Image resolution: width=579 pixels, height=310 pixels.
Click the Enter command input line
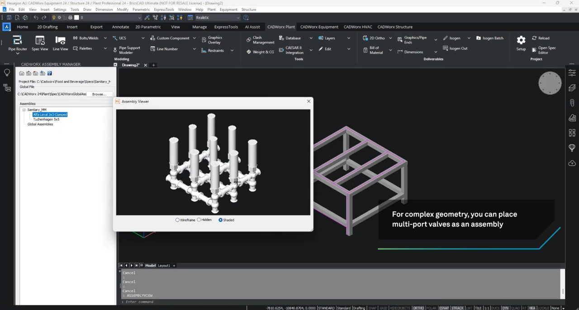pos(342,302)
